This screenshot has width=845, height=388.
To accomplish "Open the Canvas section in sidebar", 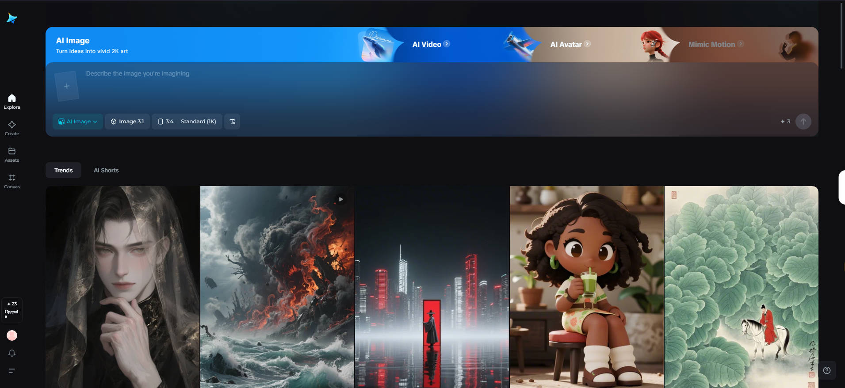I will pos(12,181).
